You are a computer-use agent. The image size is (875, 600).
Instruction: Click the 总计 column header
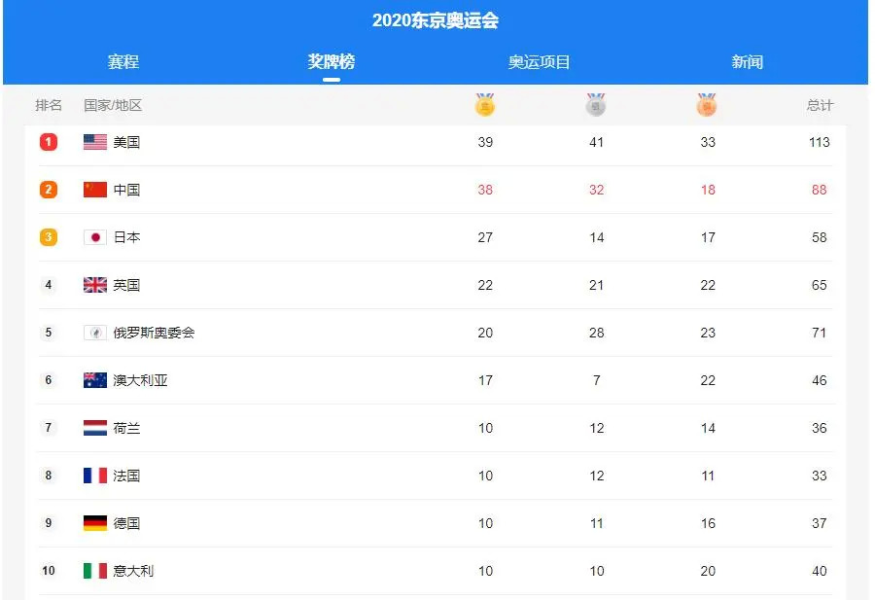tap(820, 105)
